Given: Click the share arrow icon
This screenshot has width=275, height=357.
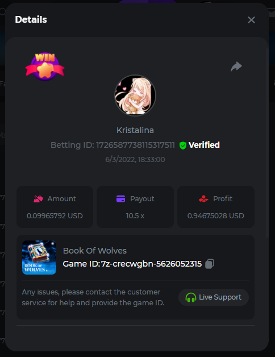Looking at the screenshot, I should [236, 67].
